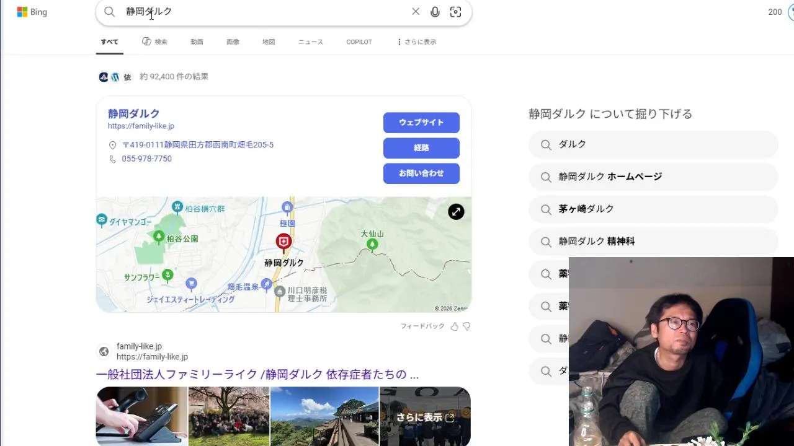Click the サンフラワー map marker

167,274
